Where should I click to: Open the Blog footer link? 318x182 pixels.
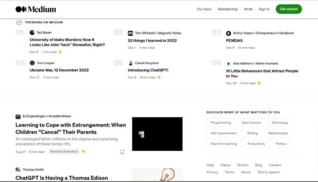click(x=258, y=165)
